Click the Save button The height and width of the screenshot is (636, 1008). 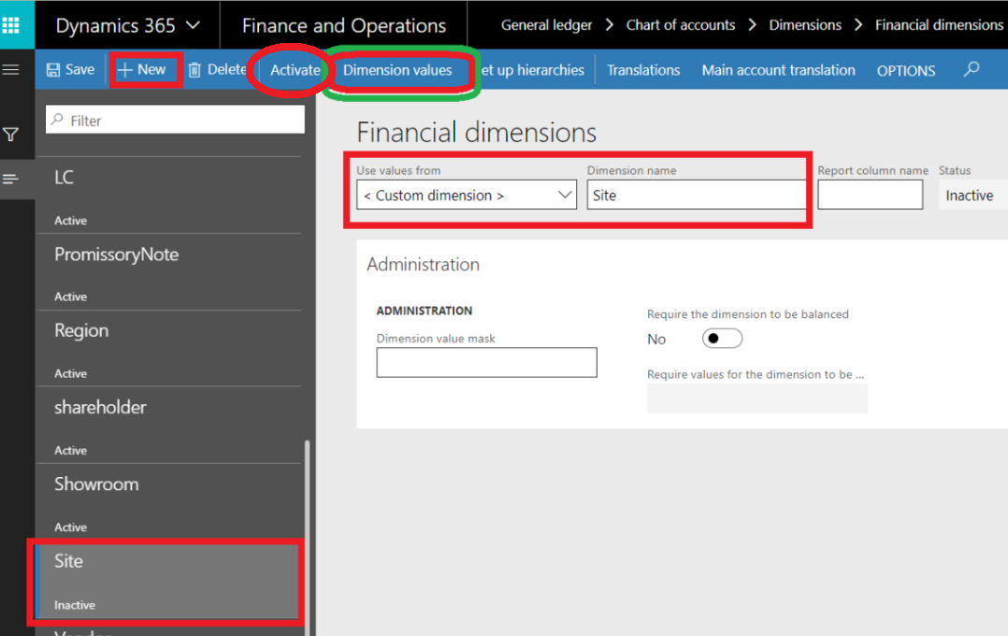pos(71,69)
